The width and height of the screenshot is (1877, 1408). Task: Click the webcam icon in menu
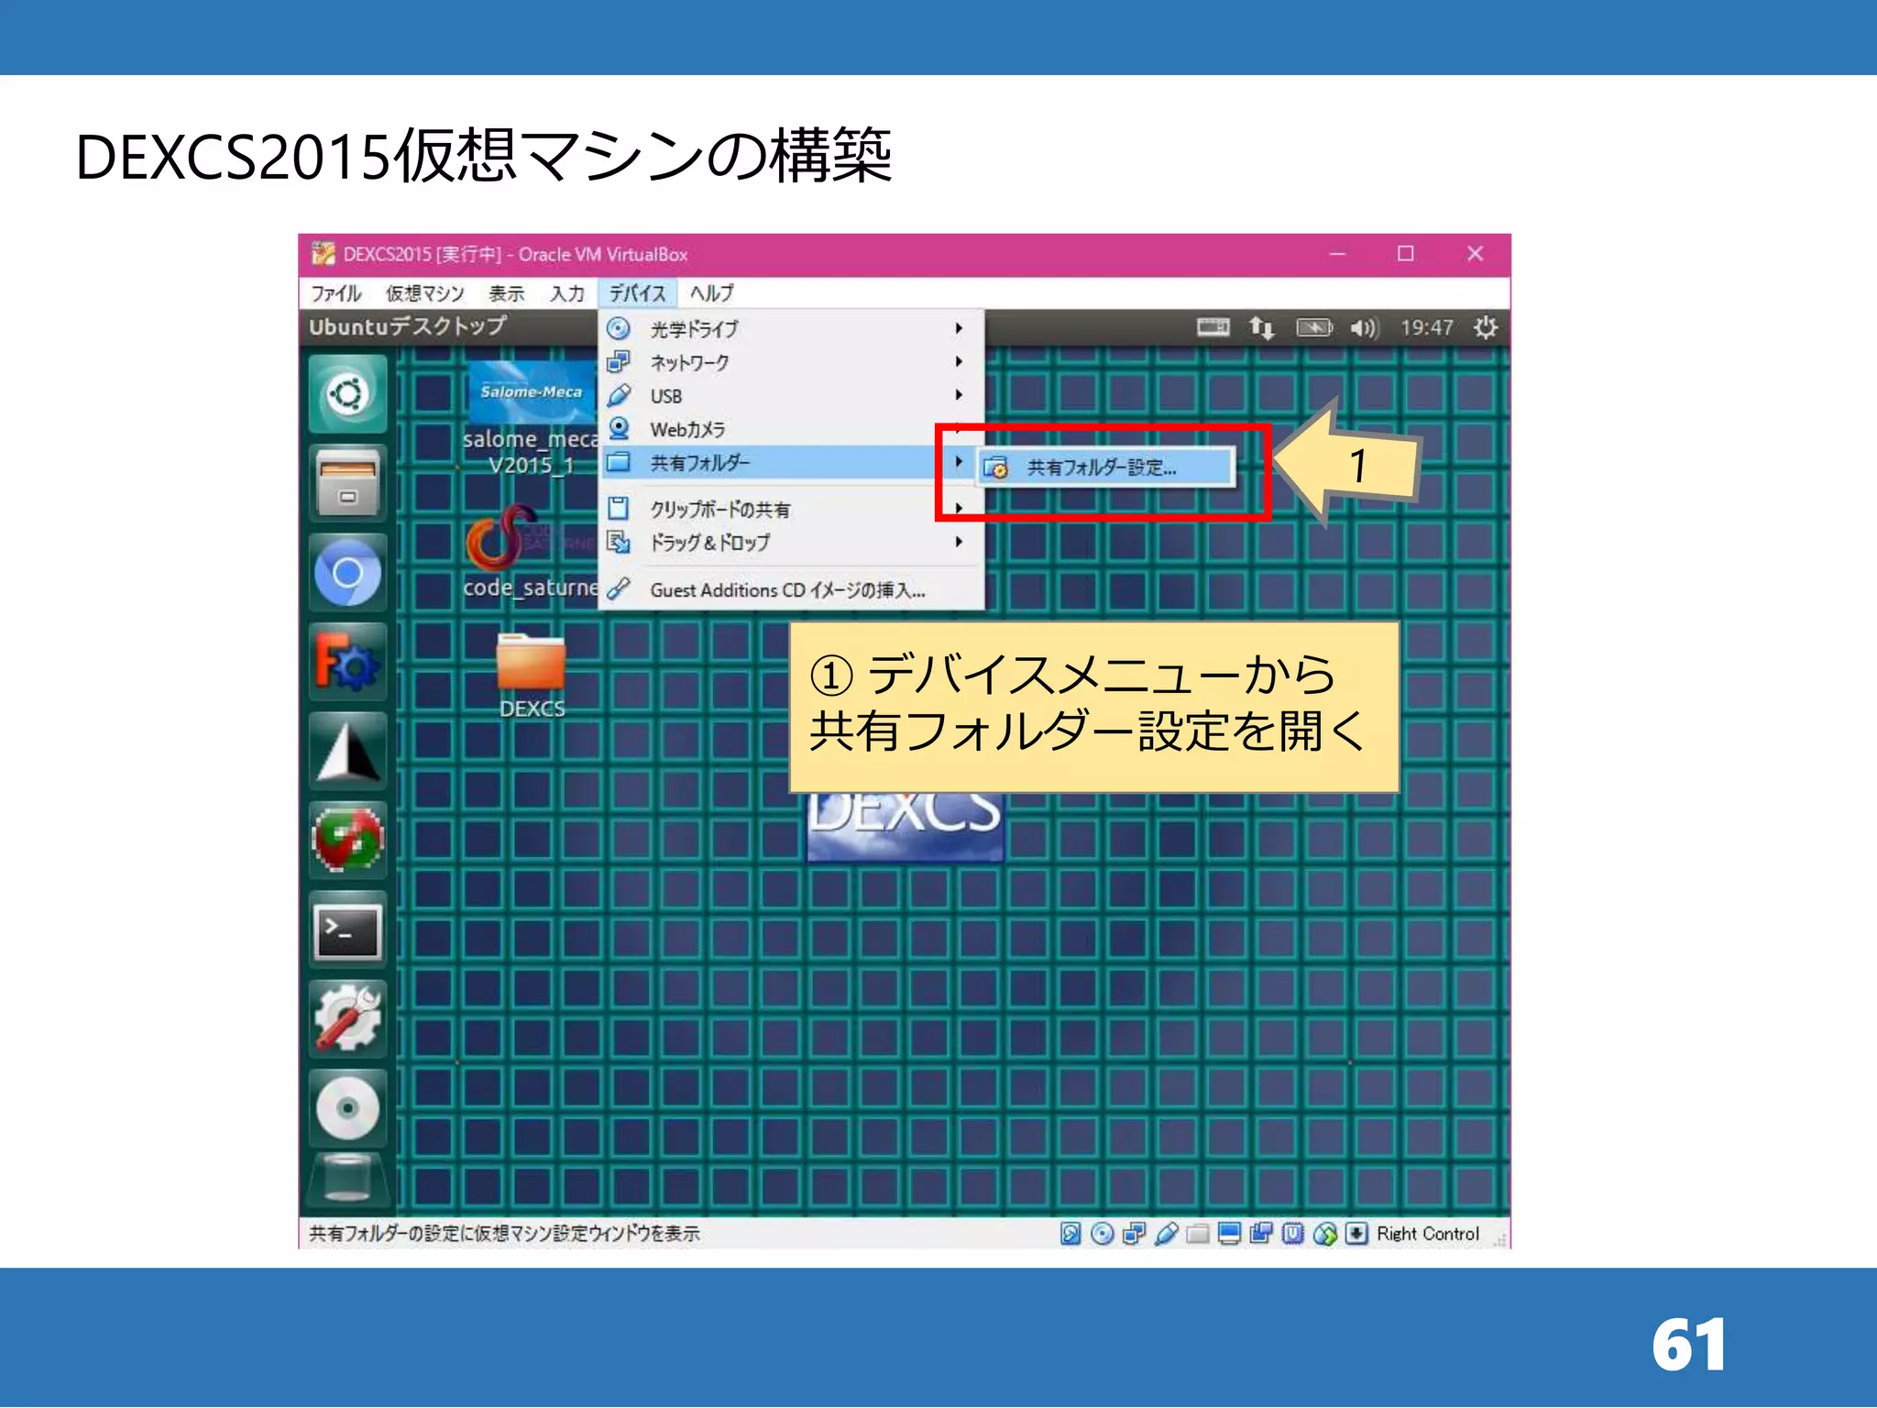(x=620, y=428)
